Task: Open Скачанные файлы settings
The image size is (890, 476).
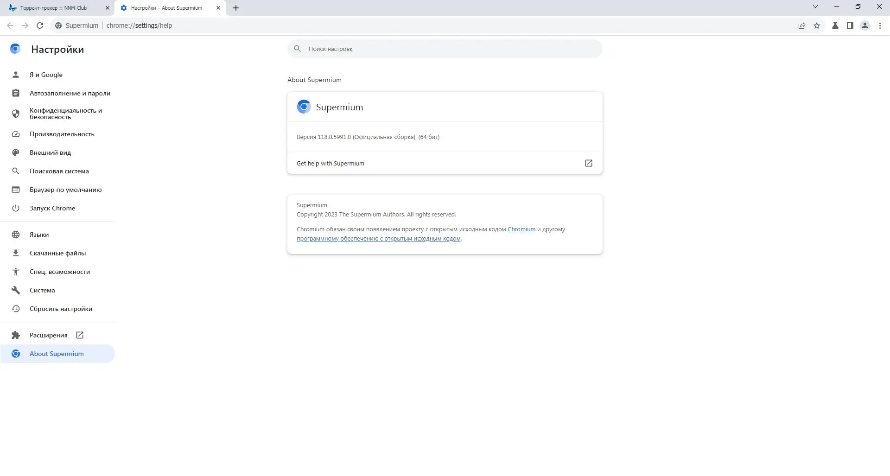Action: [x=57, y=253]
